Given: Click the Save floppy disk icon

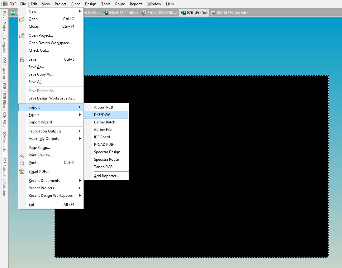Looking at the screenshot, I should click(x=22, y=59).
